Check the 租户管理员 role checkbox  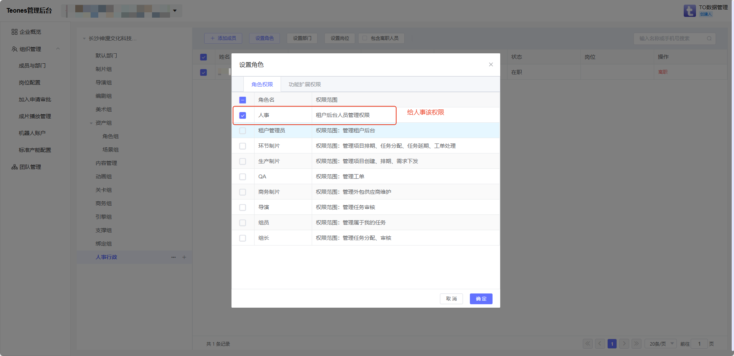tap(243, 131)
